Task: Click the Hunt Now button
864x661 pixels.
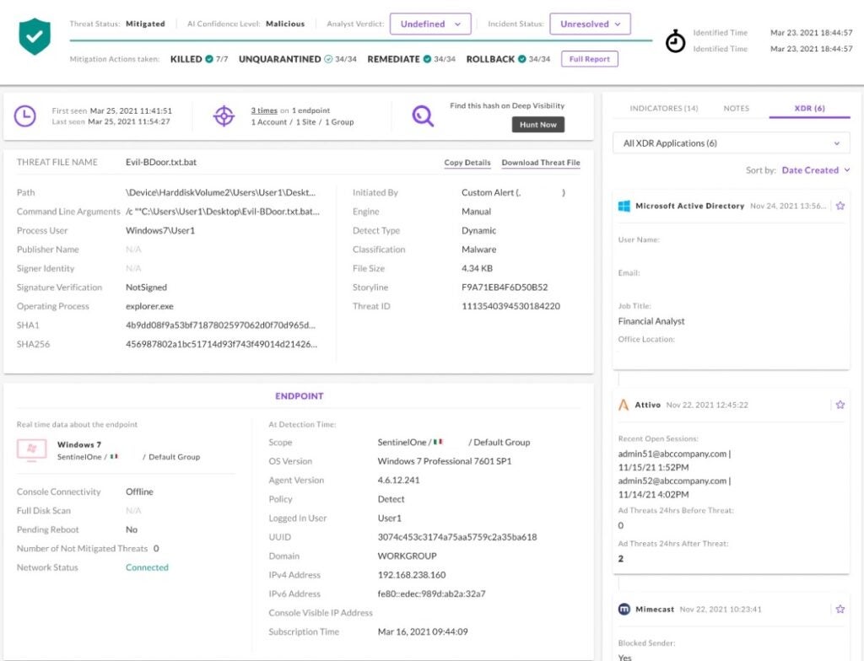Action: [537, 125]
